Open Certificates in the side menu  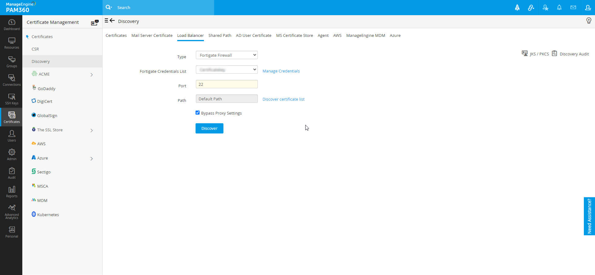[42, 37]
